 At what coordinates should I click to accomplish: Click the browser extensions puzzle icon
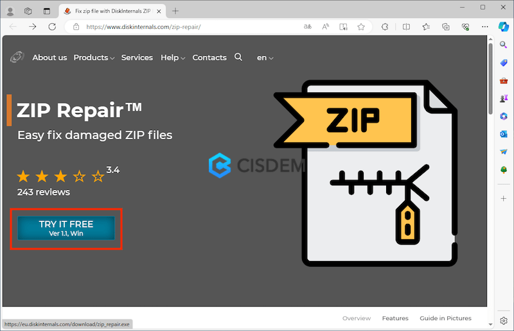(385, 27)
